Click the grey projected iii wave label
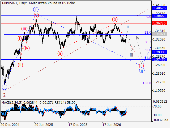The height and width of the screenshot is (128, 170). tap(131, 55)
